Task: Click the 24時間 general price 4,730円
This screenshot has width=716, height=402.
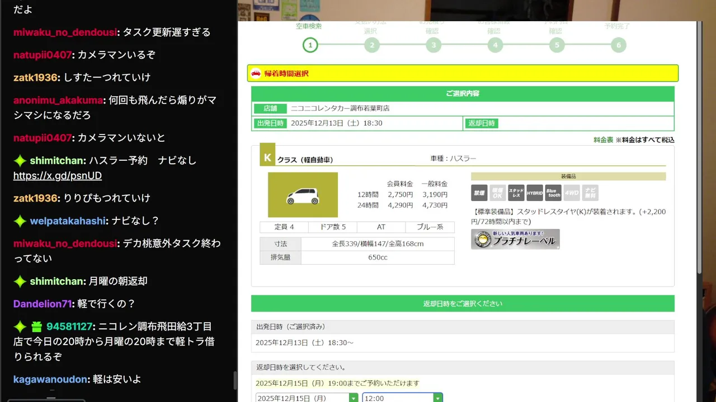Action: point(434,205)
